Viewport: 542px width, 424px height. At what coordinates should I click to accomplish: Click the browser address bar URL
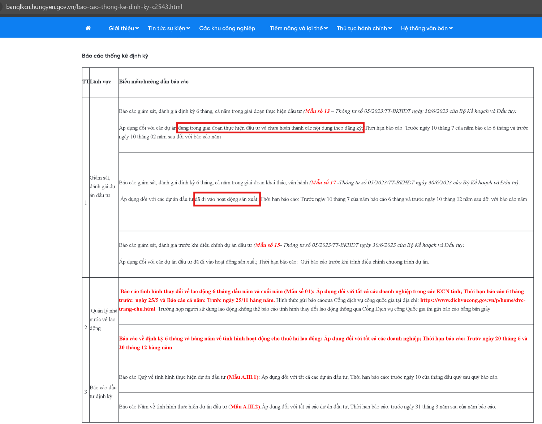[94, 7]
